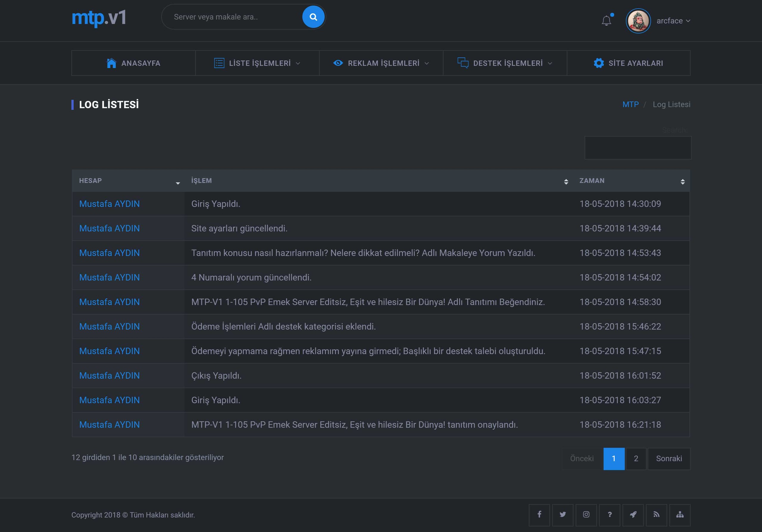This screenshot has height=532, width=762.
Task: Go to pagination page 2
Action: tap(636, 459)
